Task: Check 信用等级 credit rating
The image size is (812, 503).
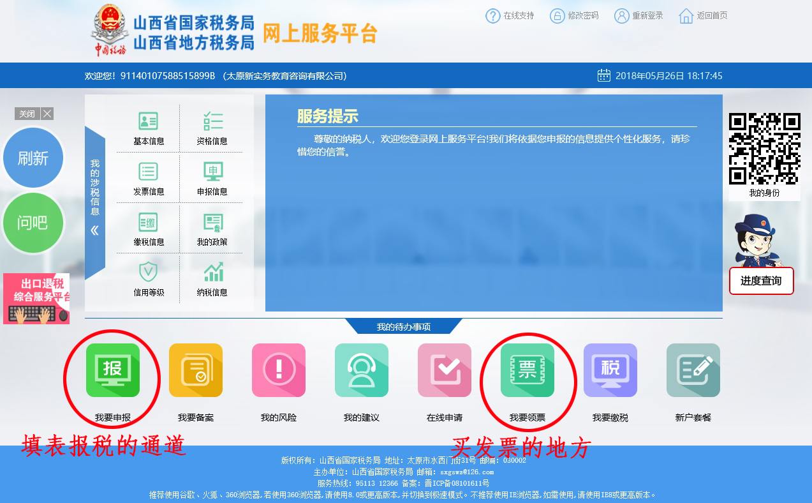Action: pos(149,279)
